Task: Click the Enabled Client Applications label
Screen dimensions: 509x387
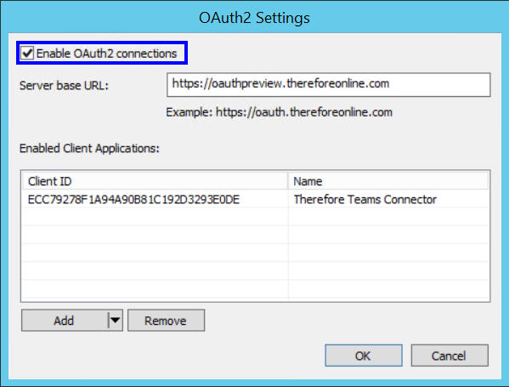Action: pyautogui.click(x=89, y=148)
